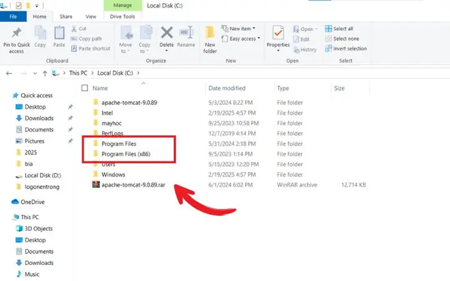Select the apache-tomcat-9.0.89 folder
Viewport: 450px width, 281px height.
[x=129, y=102]
